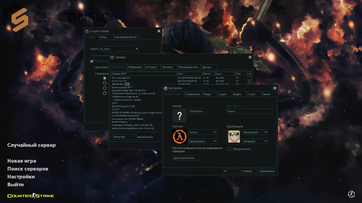
Task: Click the Отмена button
Action: pyautogui.click(x=249, y=171)
